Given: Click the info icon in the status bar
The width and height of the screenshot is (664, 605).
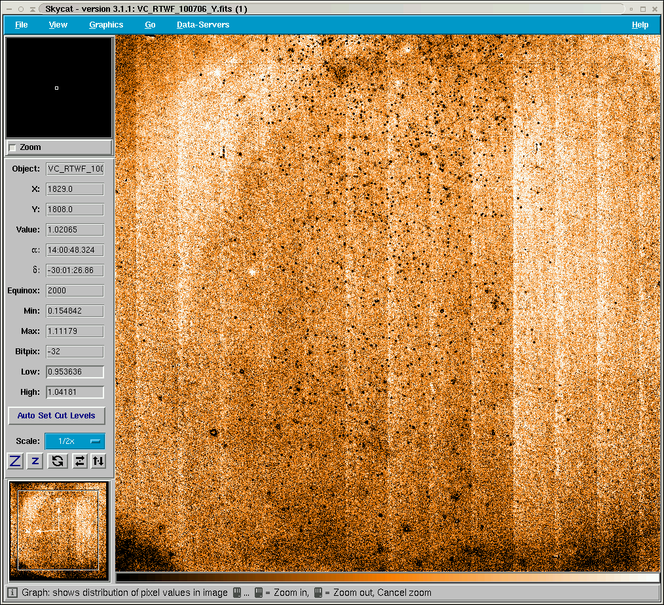Looking at the screenshot, I should (12, 593).
